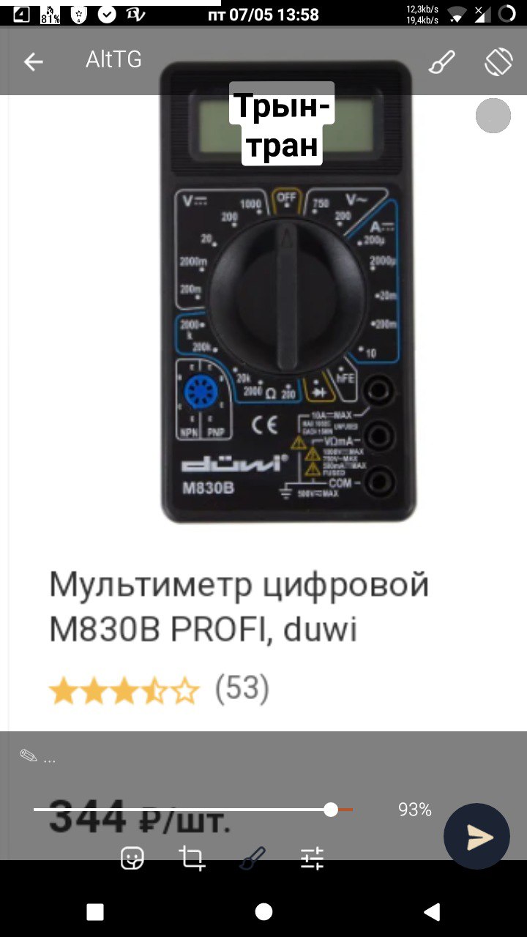Tap the 93% value label
The width and height of the screenshot is (527, 937).
415,810
